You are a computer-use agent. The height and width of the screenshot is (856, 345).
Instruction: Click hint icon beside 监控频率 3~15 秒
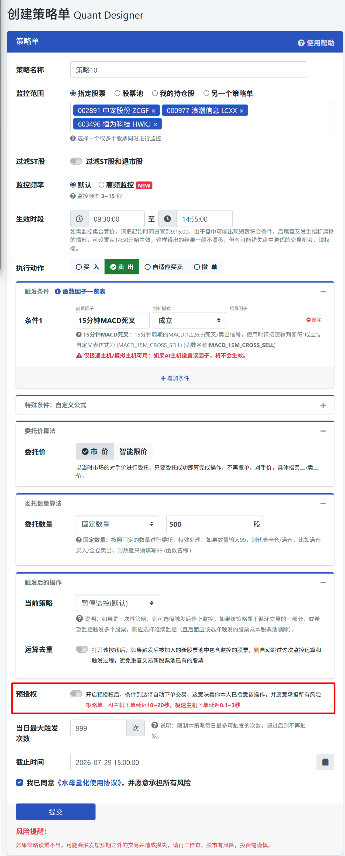tap(73, 196)
